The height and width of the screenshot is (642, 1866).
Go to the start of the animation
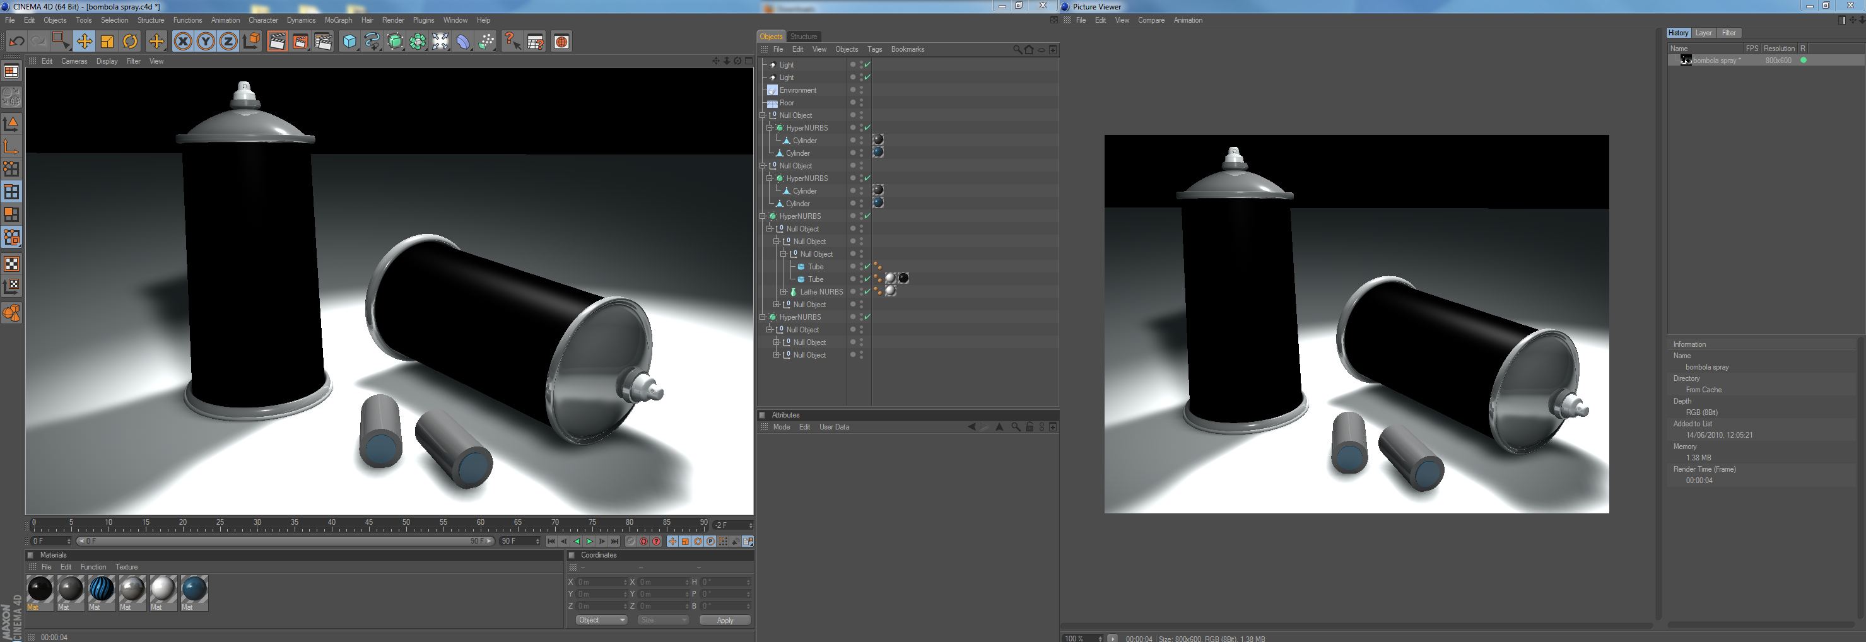click(x=551, y=541)
